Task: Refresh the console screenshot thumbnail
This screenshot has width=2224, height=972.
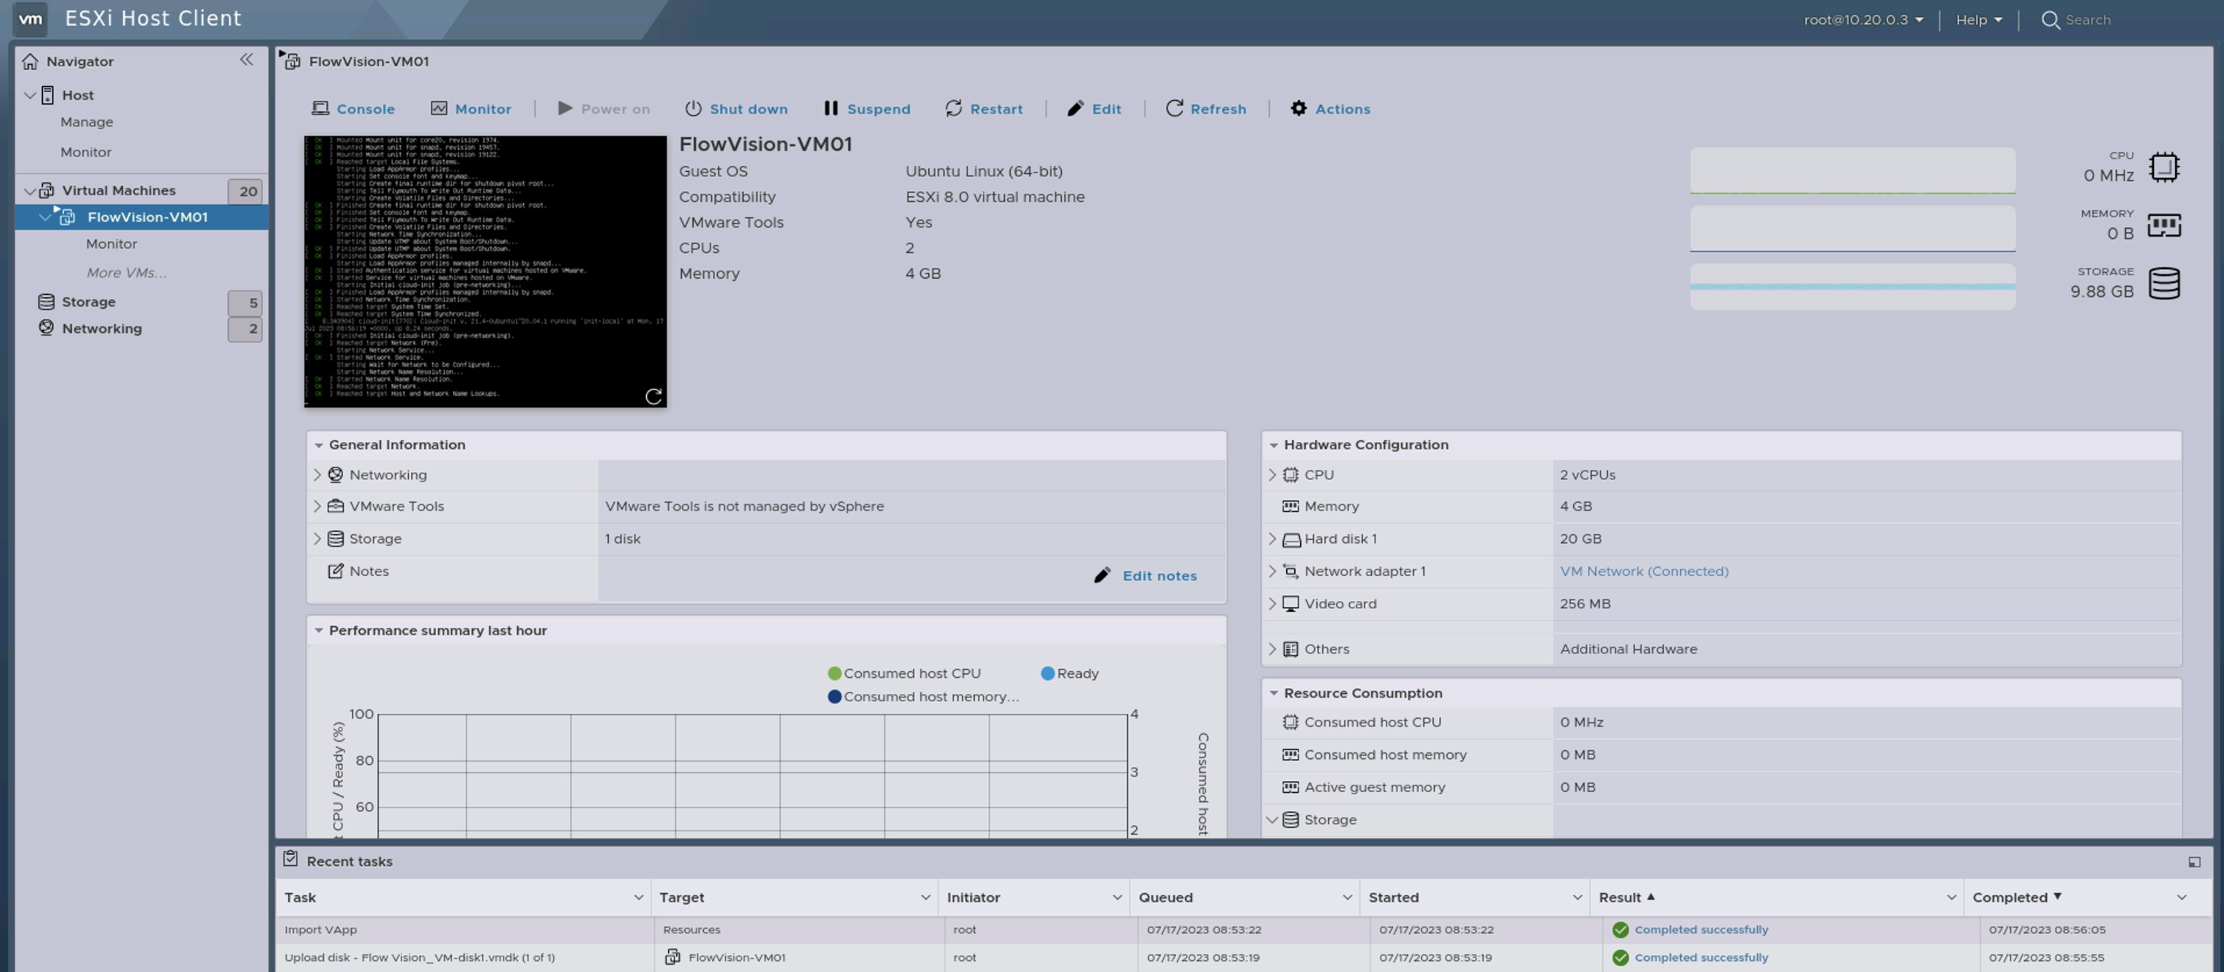Action: point(654,396)
